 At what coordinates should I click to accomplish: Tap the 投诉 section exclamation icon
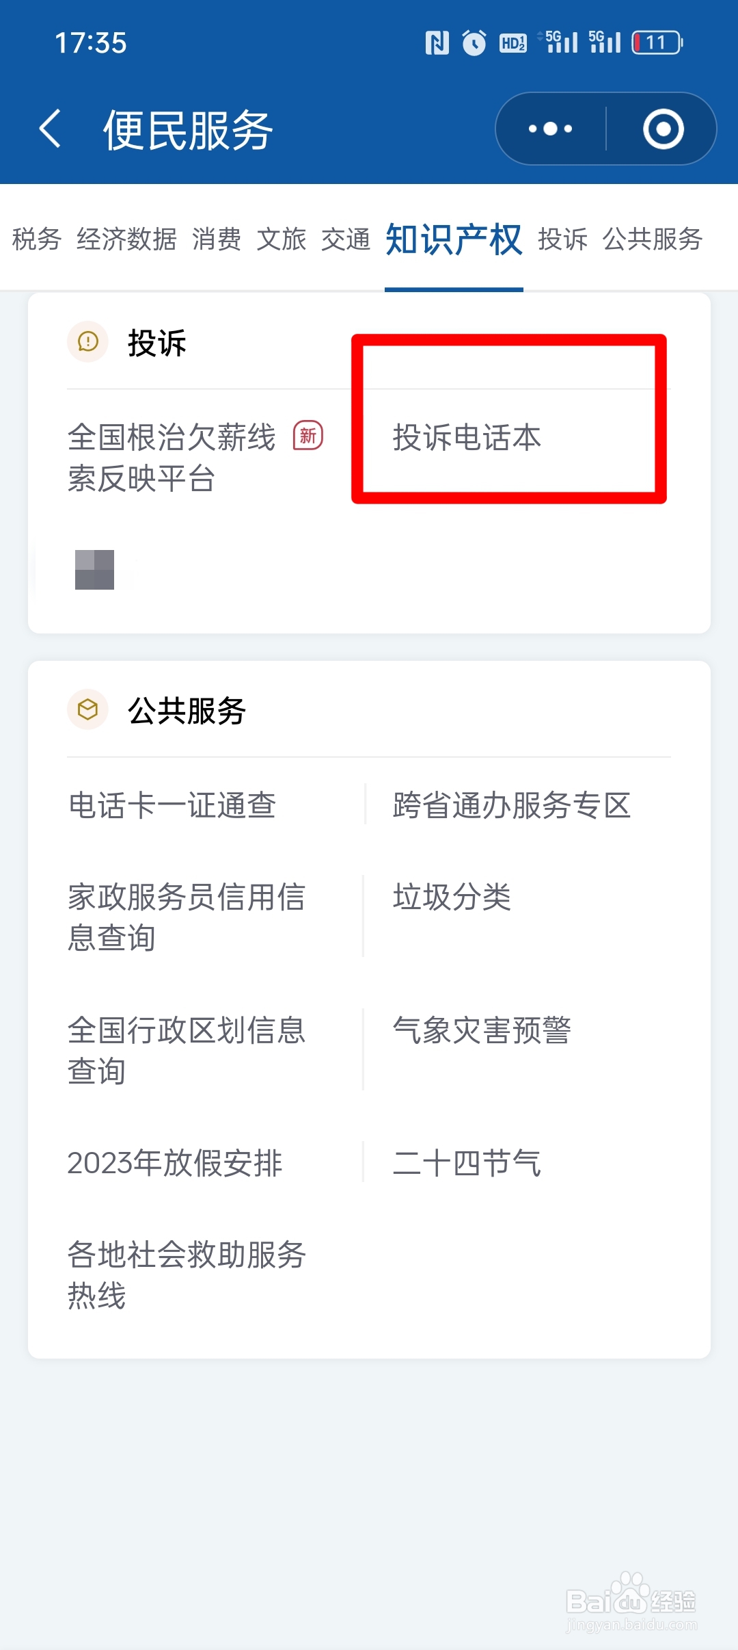(88, 341)
